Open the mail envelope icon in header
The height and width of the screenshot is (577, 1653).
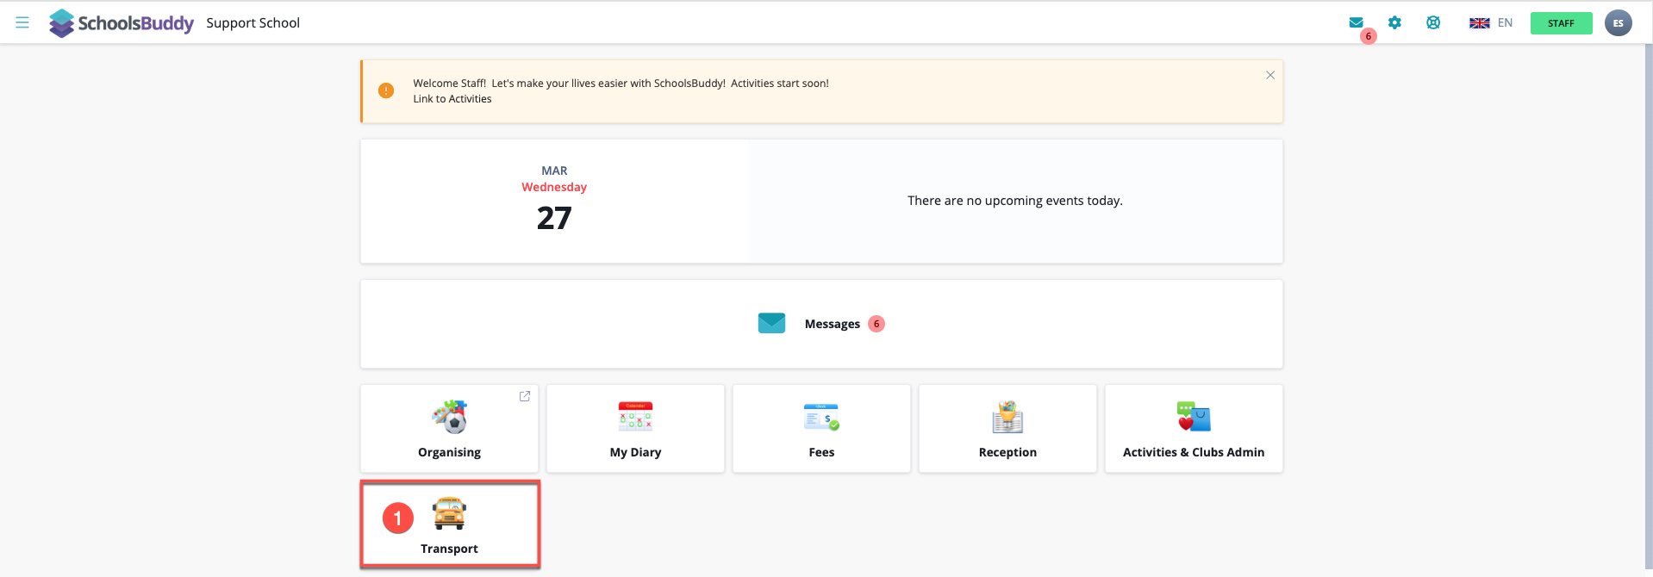[1356, 23]
